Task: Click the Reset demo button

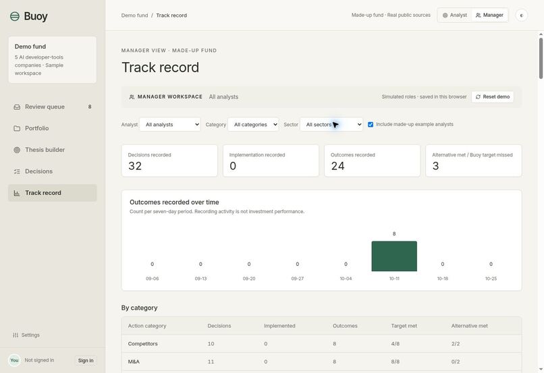Action: 492,96
